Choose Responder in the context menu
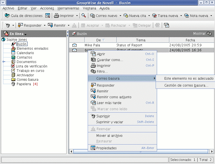The width and height of the screenshot is (215, 164). point(122,85)
